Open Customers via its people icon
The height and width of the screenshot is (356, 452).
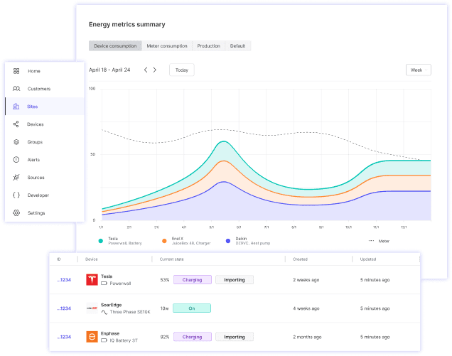16,89
